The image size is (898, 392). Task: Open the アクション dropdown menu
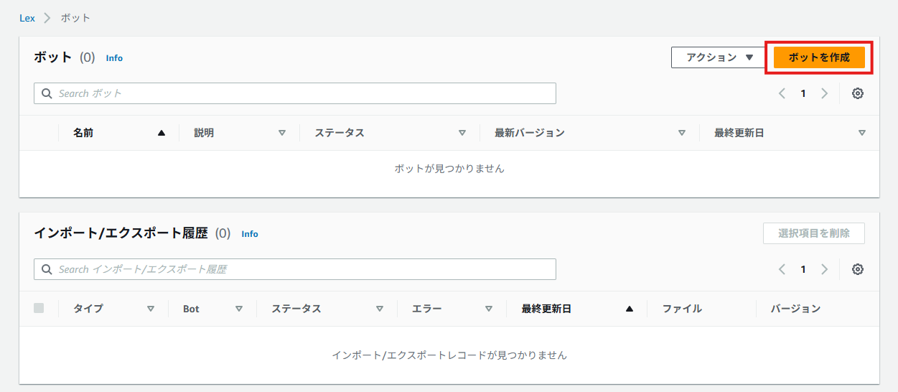719,57
